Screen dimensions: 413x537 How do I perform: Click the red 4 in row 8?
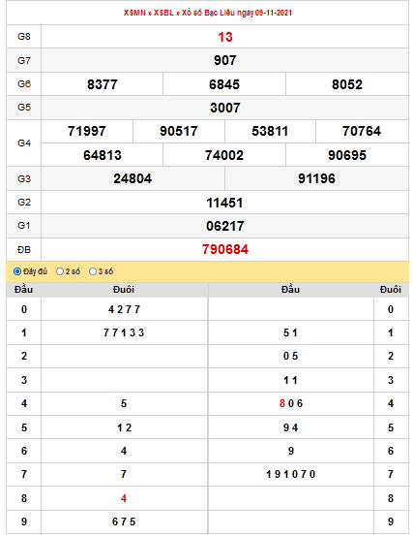[124, 498]
